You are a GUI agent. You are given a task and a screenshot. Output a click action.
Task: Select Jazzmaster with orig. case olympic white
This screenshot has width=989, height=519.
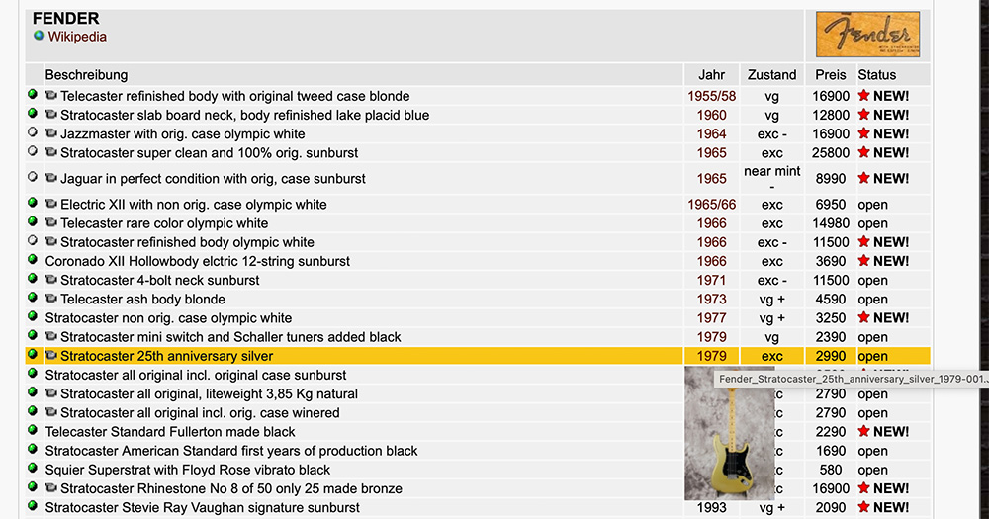click(182, 134)
